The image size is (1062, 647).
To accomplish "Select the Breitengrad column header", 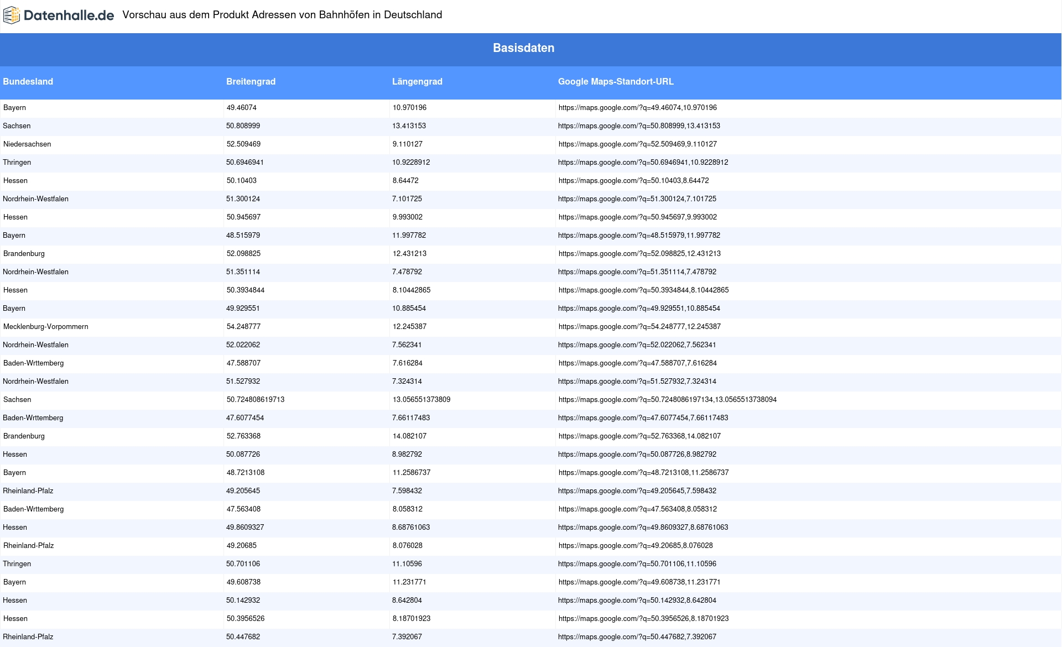I will pyautogui.click(x=251, y=81).
